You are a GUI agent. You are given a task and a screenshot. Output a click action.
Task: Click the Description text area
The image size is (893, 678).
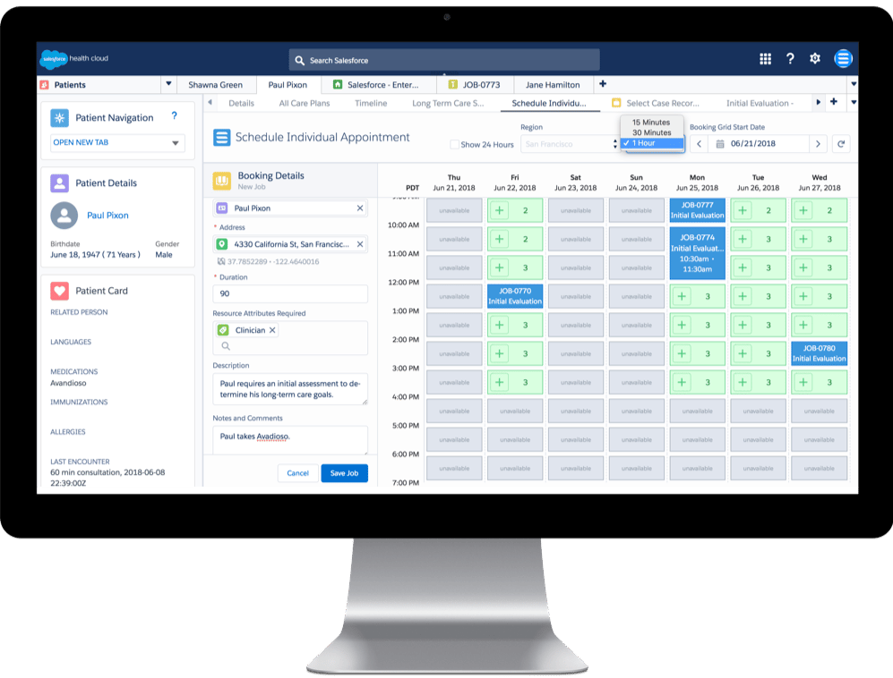[x=290, y=389]
